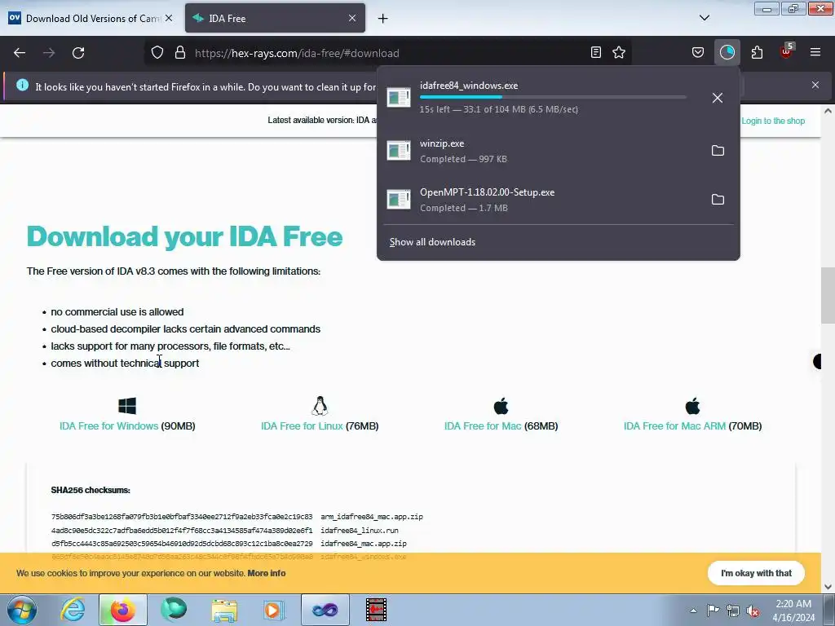Click the Apple icon for Mac ARM
The image size is (835, 626).
(x=693, y=406)
